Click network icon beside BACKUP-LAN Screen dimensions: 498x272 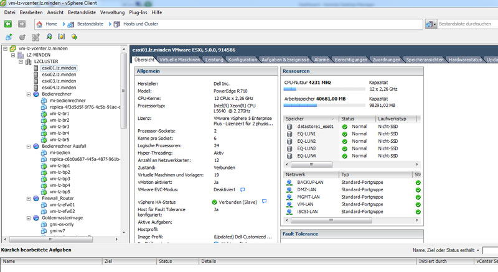[x=289, y=183]
